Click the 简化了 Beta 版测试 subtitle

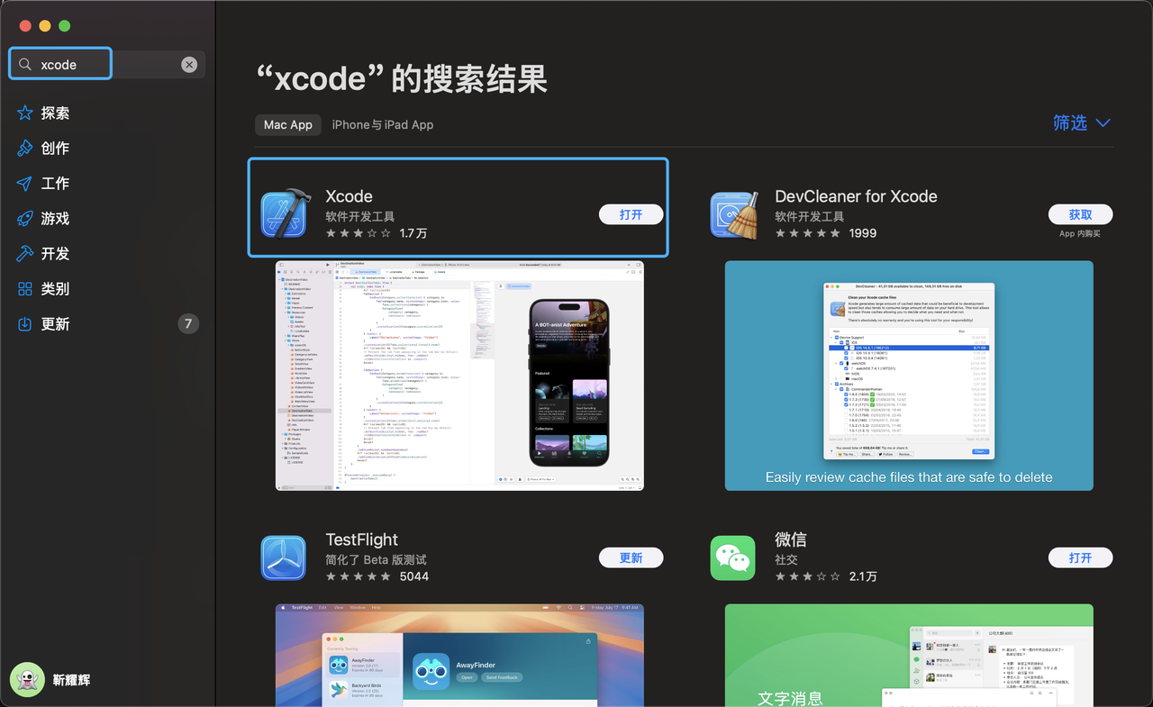coord(376,559)
